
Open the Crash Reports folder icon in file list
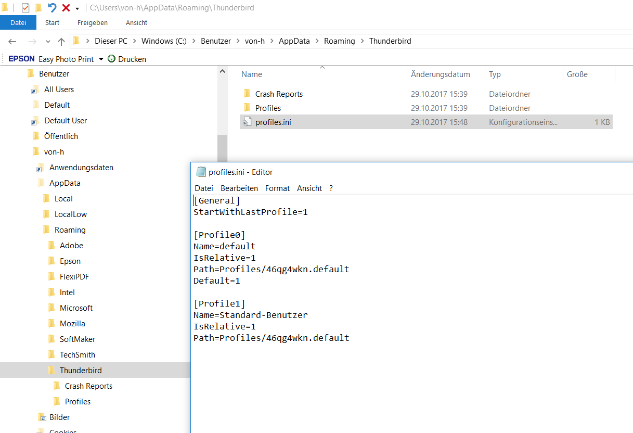click(247, 94)
